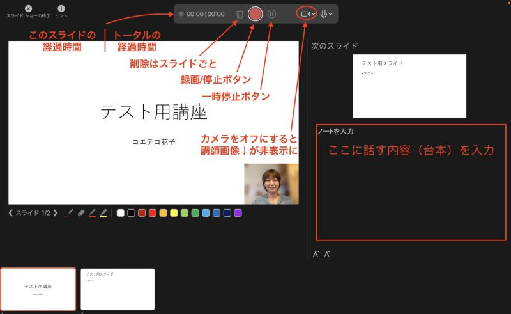Toggle the camera icon on or off

point(305,14)
